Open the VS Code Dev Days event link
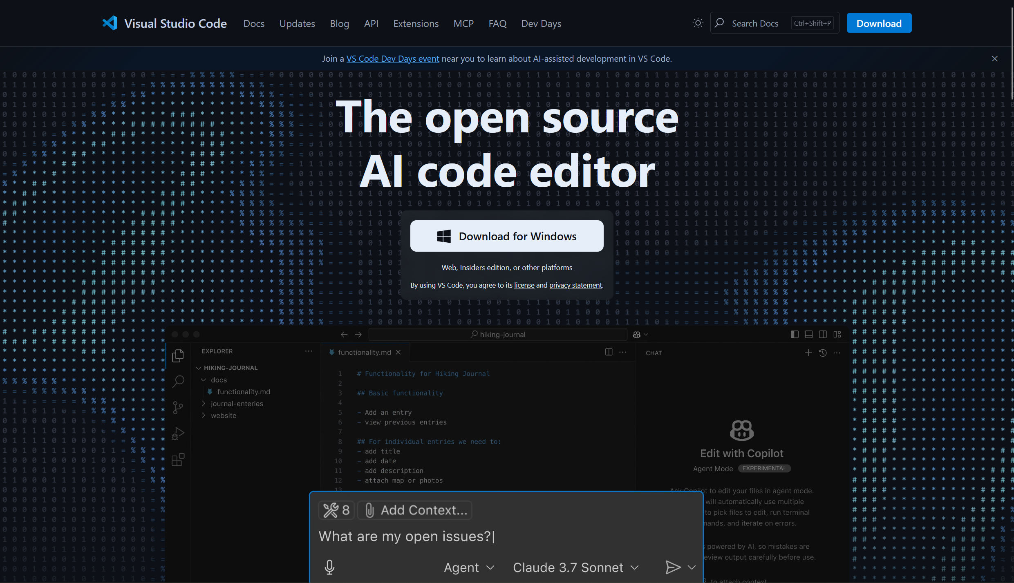The width and height of the screenshot is (1014, 583). 392,59
